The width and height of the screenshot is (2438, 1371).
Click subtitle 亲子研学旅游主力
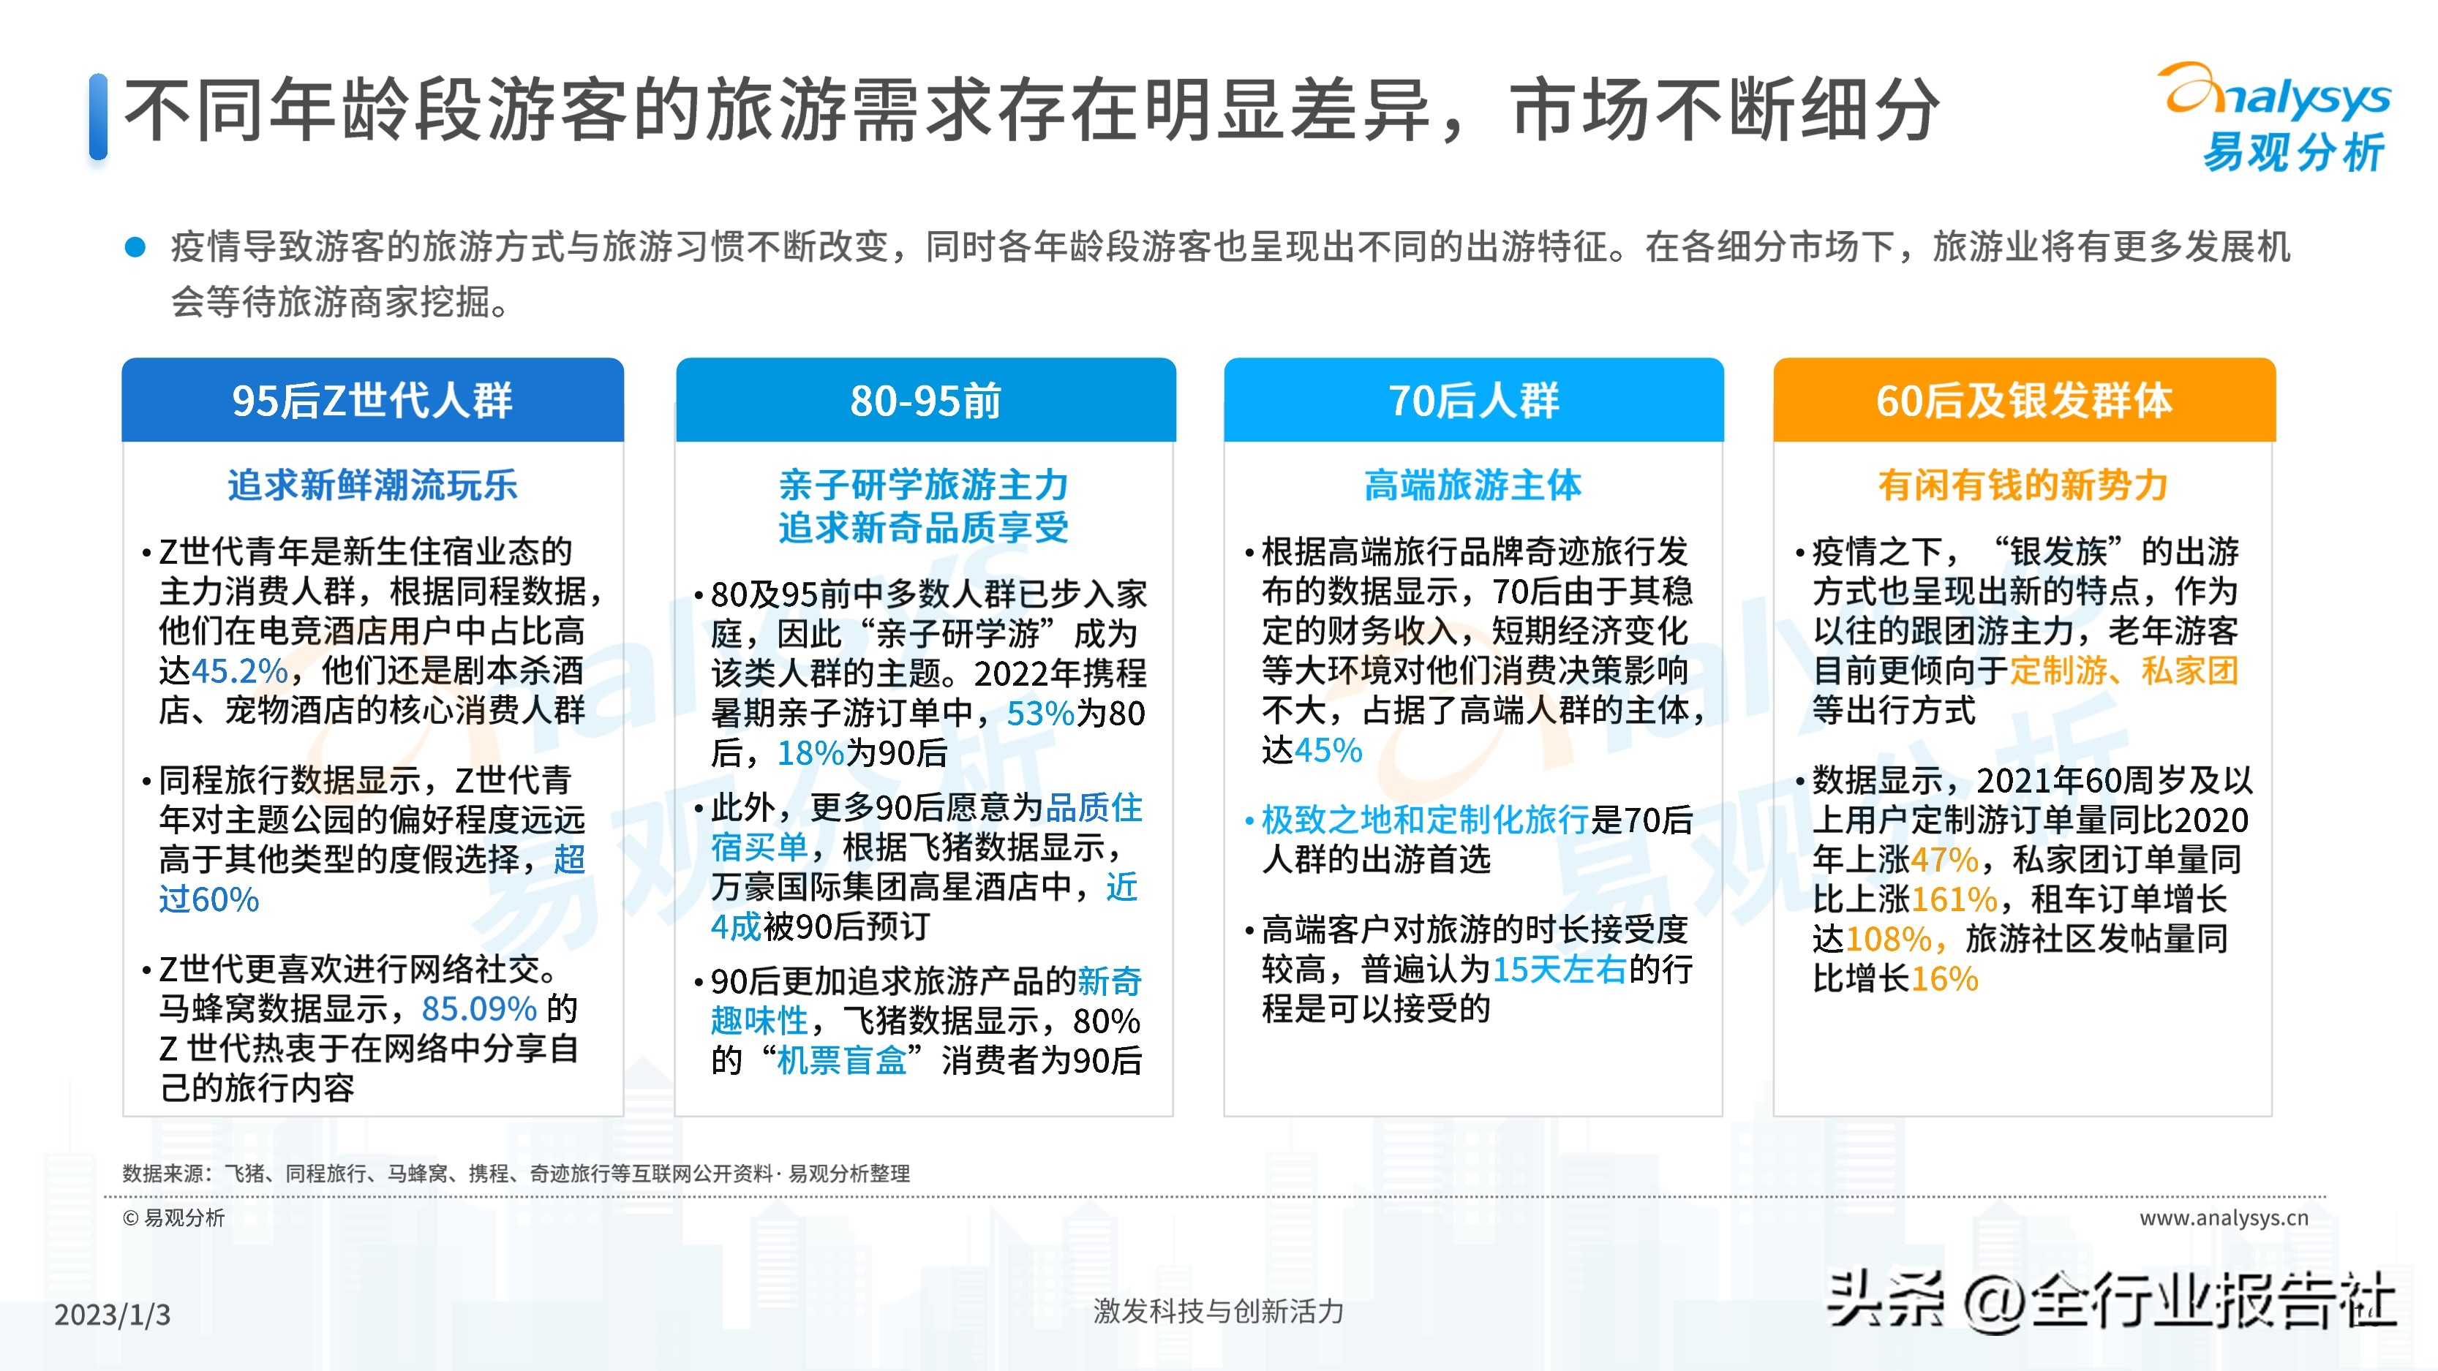tap(925, 485)
